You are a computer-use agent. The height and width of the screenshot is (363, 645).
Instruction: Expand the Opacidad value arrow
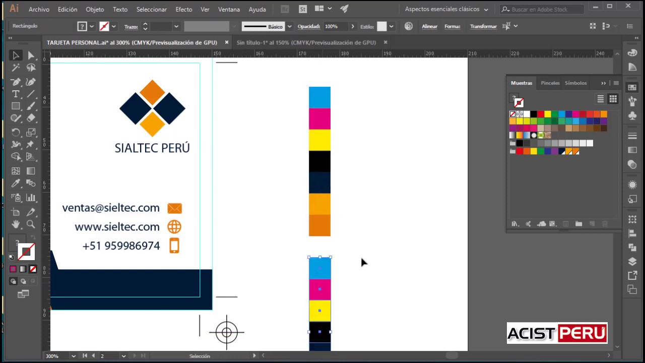(x=352, y=26)
